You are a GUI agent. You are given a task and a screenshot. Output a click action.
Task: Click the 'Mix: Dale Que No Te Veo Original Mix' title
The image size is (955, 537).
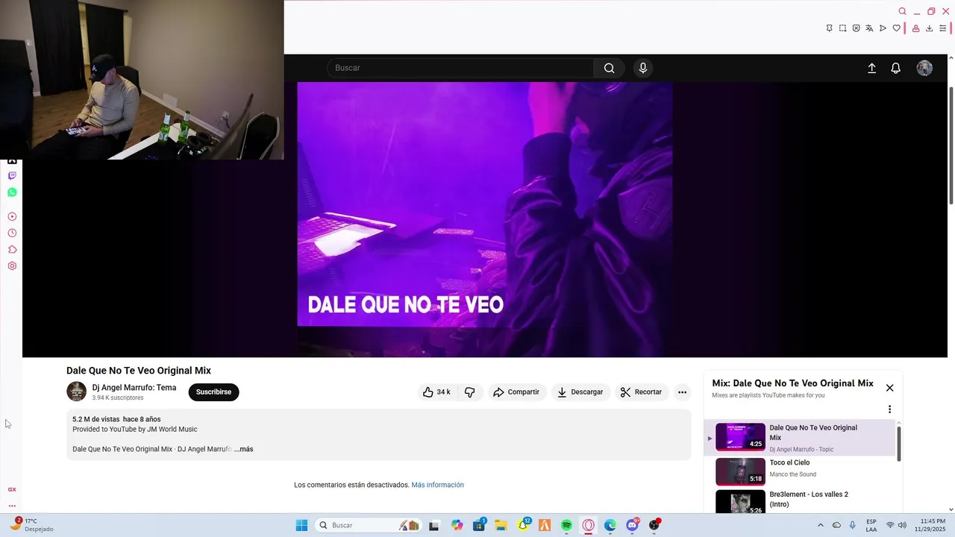click(x=792, y=383)
